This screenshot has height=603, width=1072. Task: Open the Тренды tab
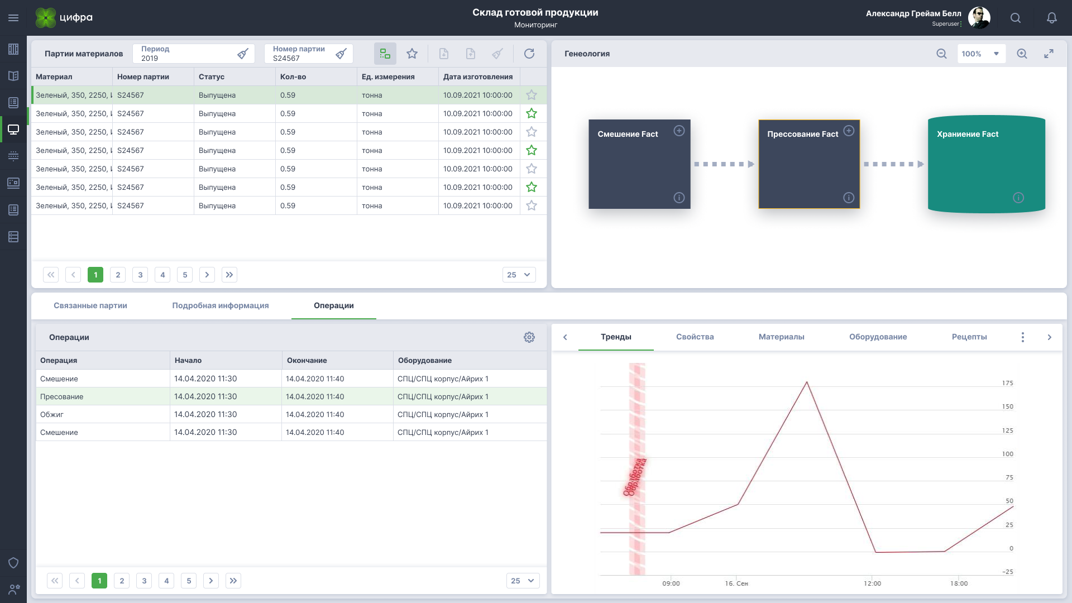click(616, 337)
